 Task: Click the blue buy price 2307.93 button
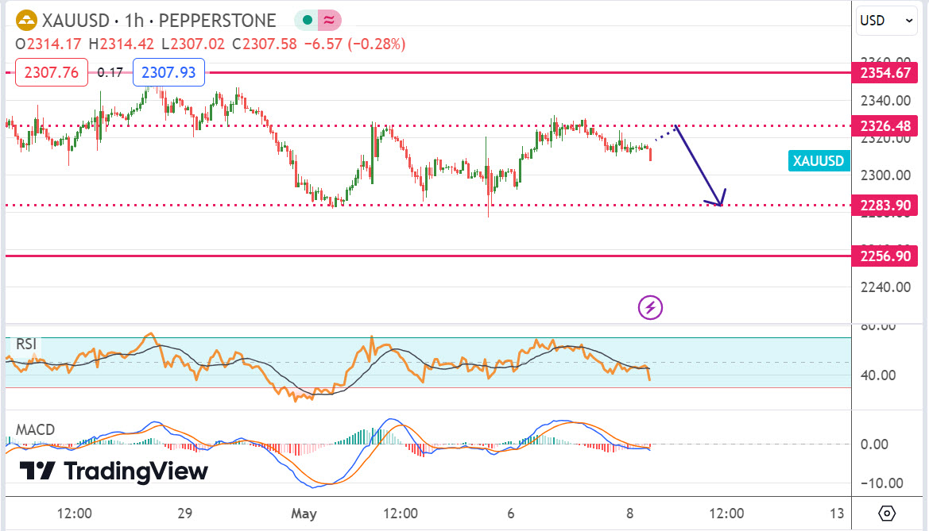click(x=169, y=73)
